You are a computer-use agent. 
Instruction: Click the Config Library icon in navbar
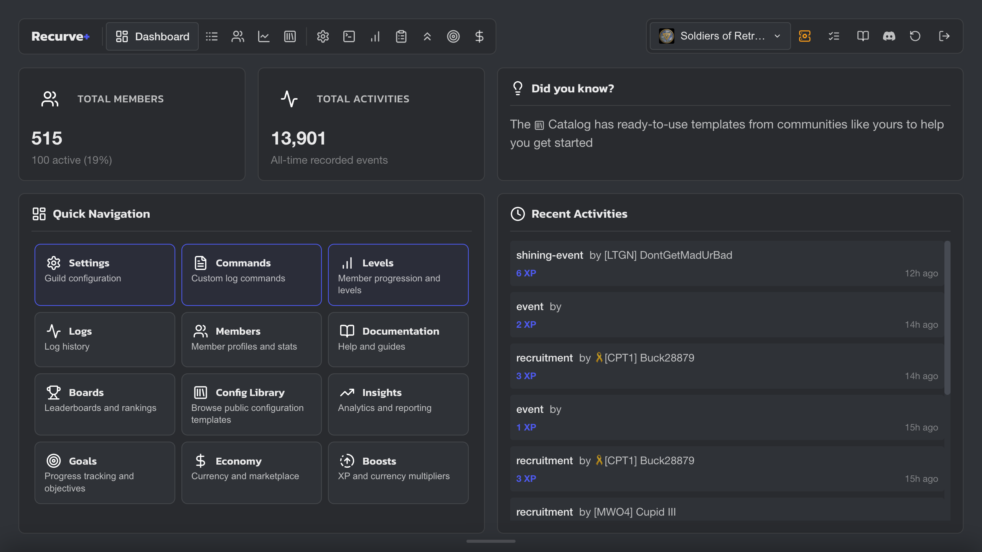click(x=290, y=36)
